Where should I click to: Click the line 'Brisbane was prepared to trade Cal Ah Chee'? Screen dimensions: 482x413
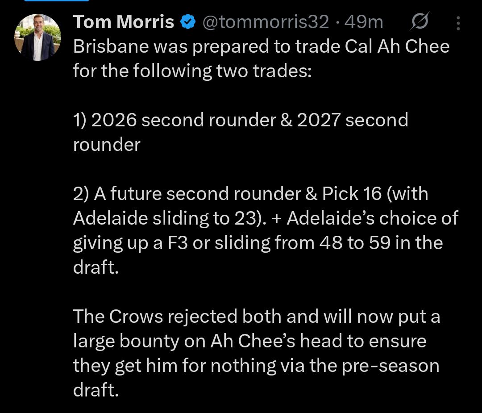point(261,47)
